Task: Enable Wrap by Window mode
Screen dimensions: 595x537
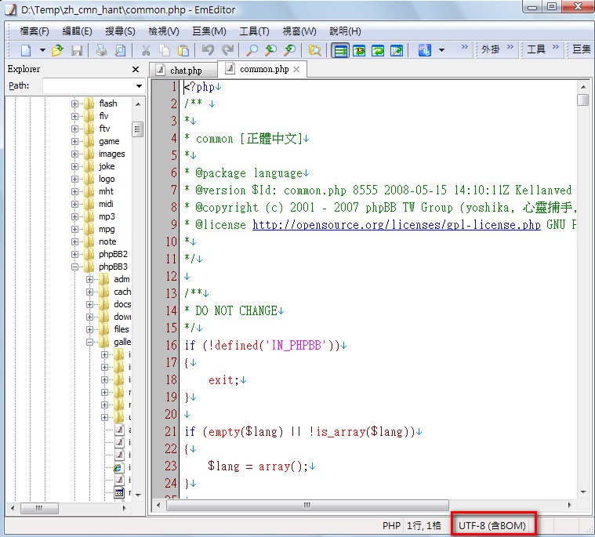Action: tap(378, 50)
